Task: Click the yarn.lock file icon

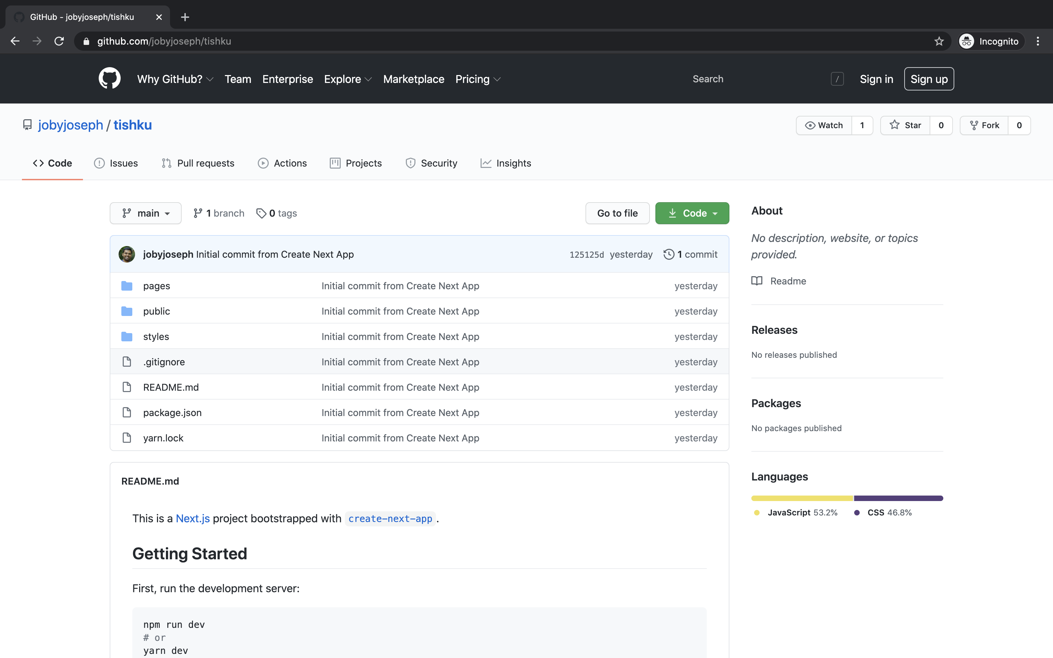Action: point(126,438)
